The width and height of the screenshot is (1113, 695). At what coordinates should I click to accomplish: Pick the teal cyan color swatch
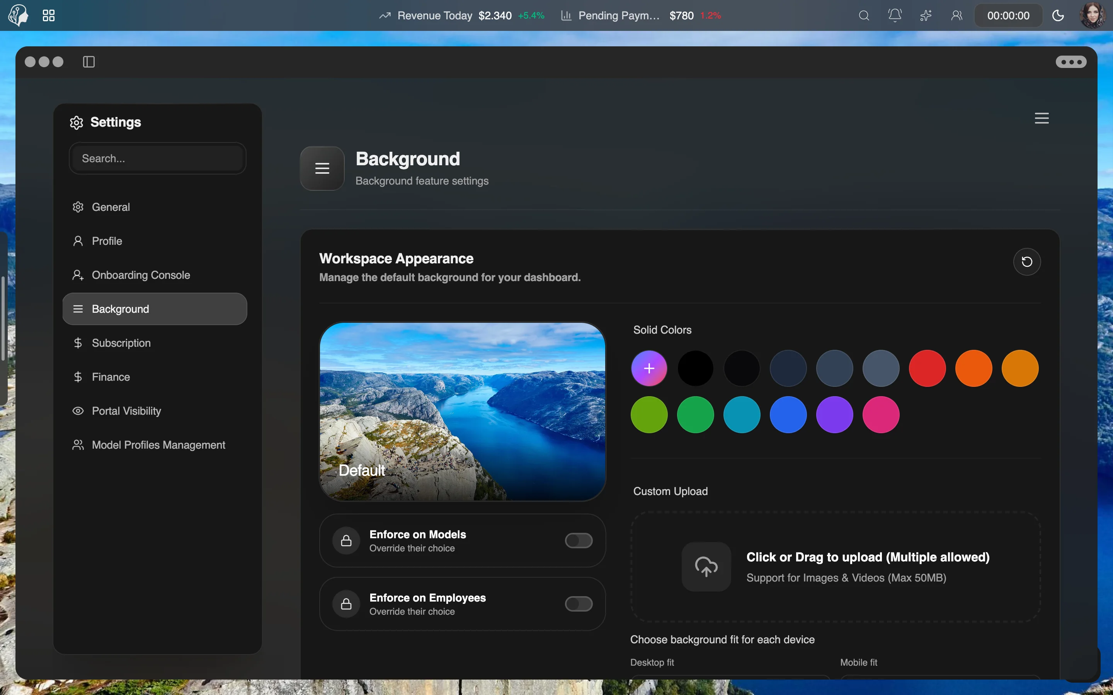[742, 415]
